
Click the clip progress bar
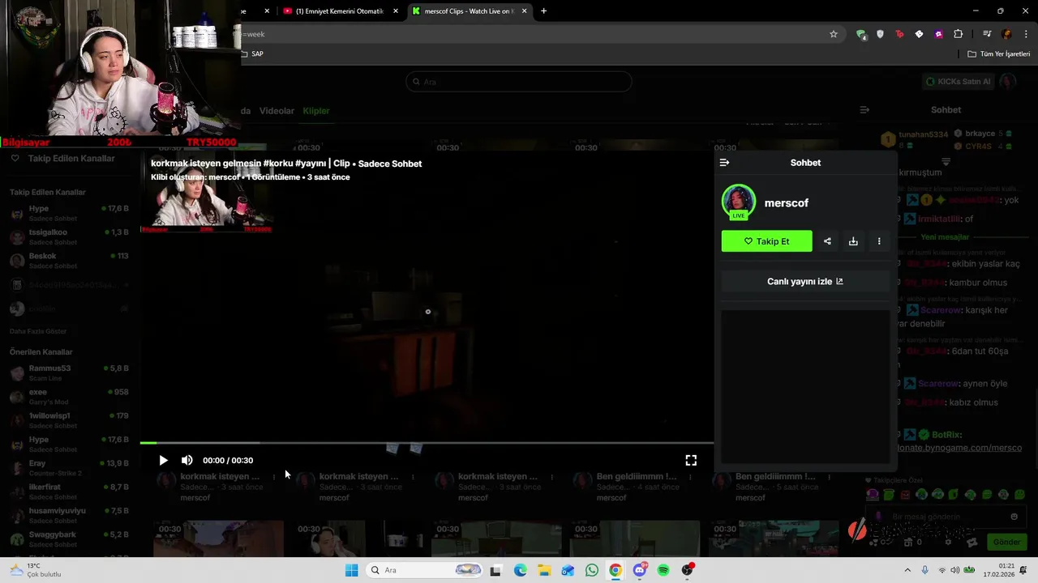point(427,443)
